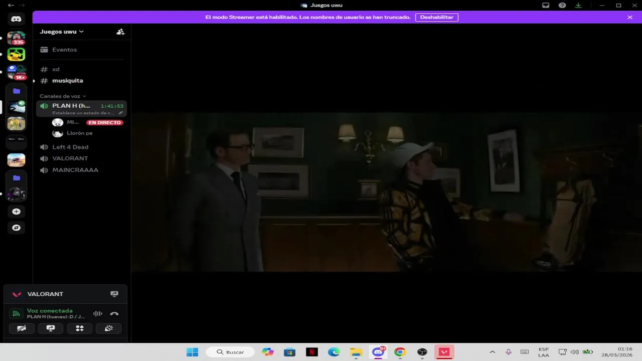Open the server with 335 badge
The image size is (642, 361).
click(16, 38)
